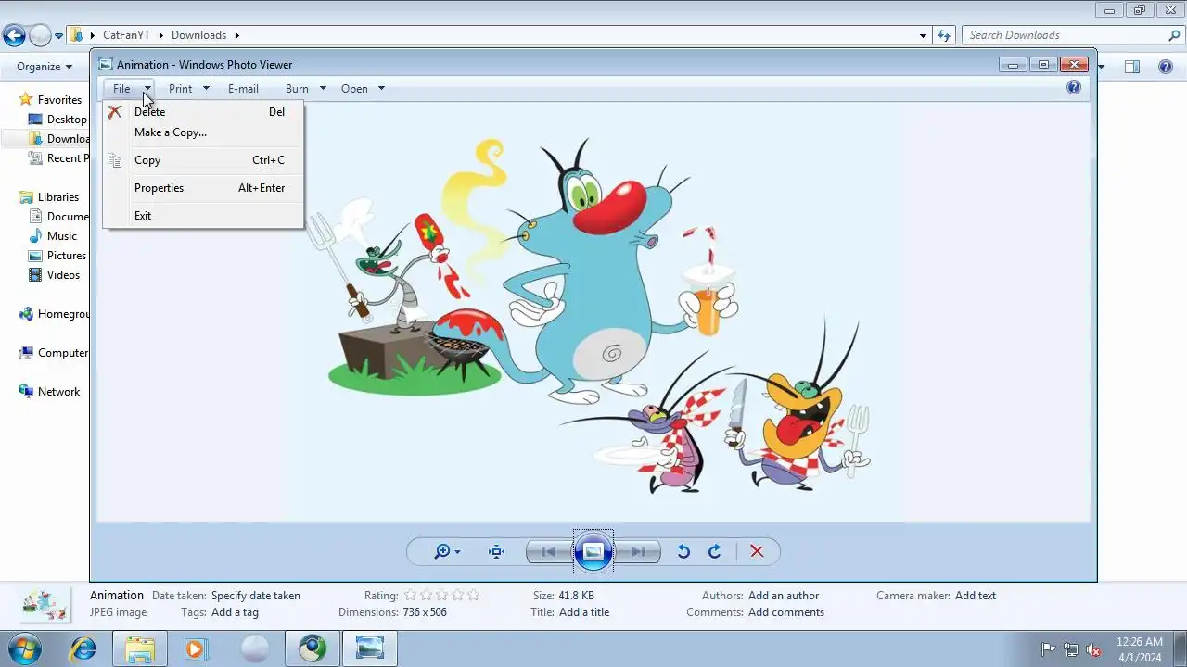Open Windows Explorer taskbar icon
The width and height of the screenshot is (1187, 667).
(x=140, y=649)
